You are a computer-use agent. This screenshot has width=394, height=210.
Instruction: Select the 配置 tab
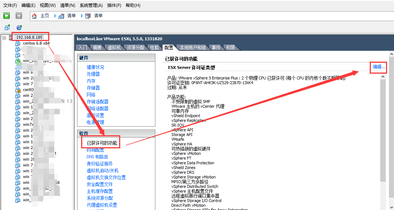[x=169, y=48]
